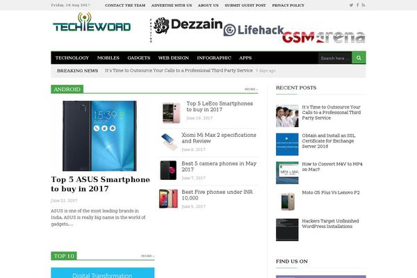The width and height of the screenshot is (417, 278).
Task: Open the Dezzain banner logo
Action: [188, 25]
